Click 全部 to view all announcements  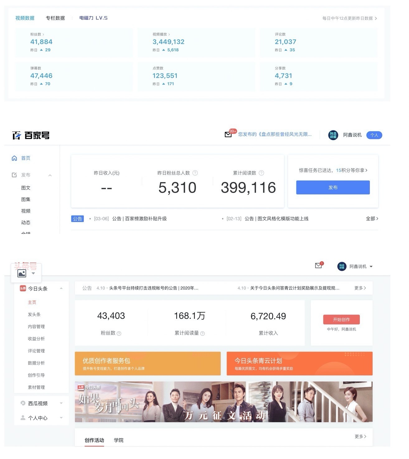pyautogui.click(x=372, y=219)
